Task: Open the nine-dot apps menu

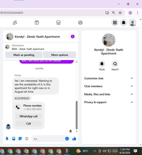Action: pyautogui.click(x=115, y=23)
